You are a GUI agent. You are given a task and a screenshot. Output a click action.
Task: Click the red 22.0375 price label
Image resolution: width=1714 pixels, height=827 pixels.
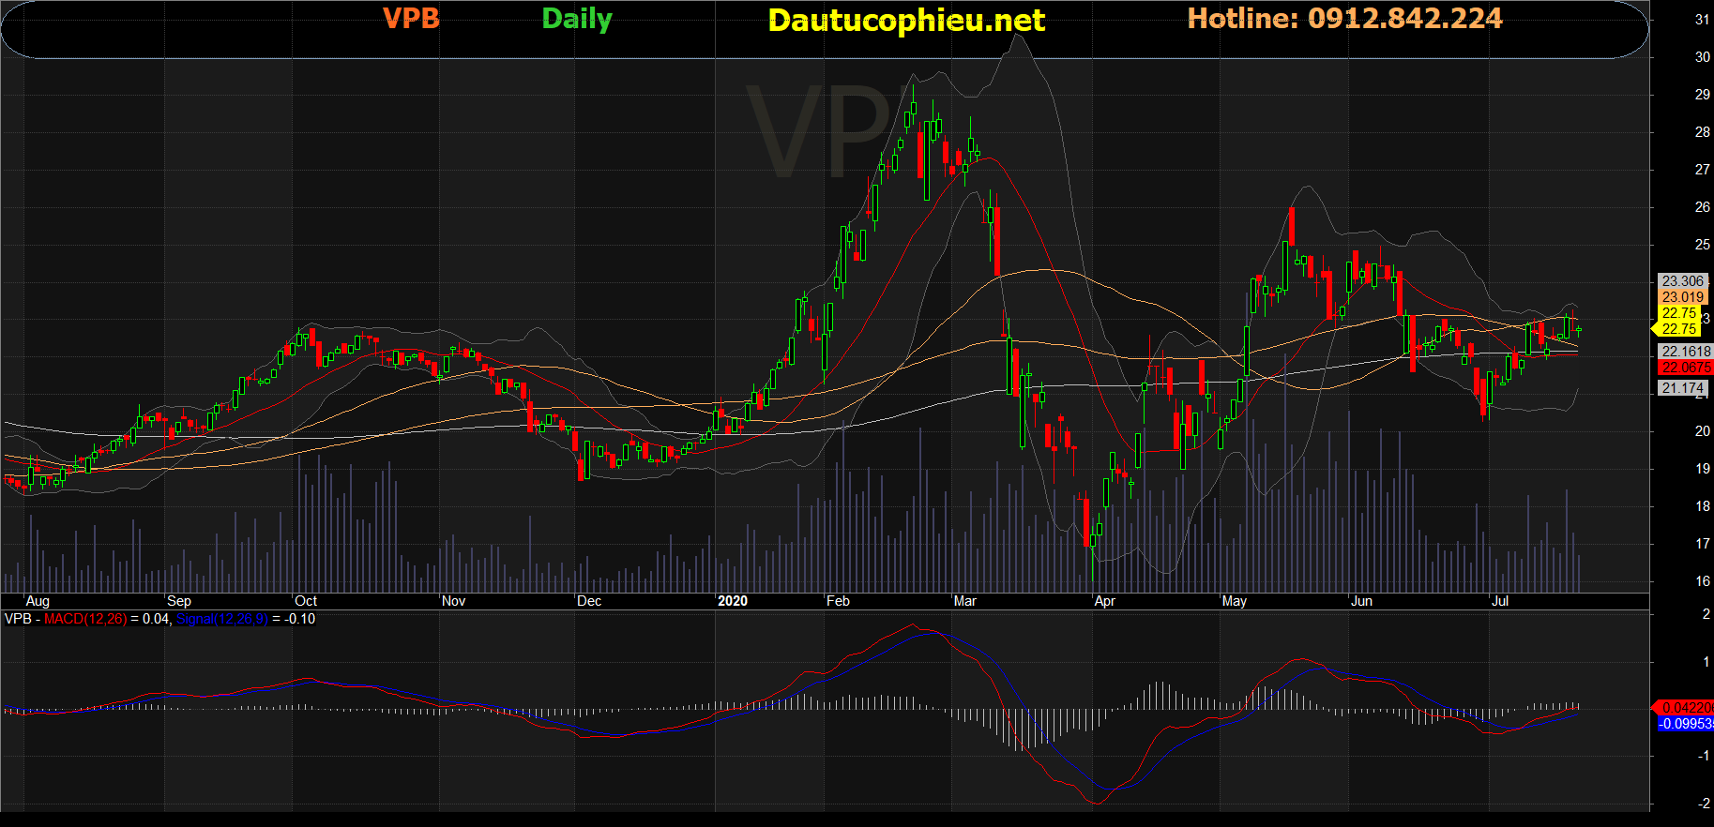(1685, 368)
